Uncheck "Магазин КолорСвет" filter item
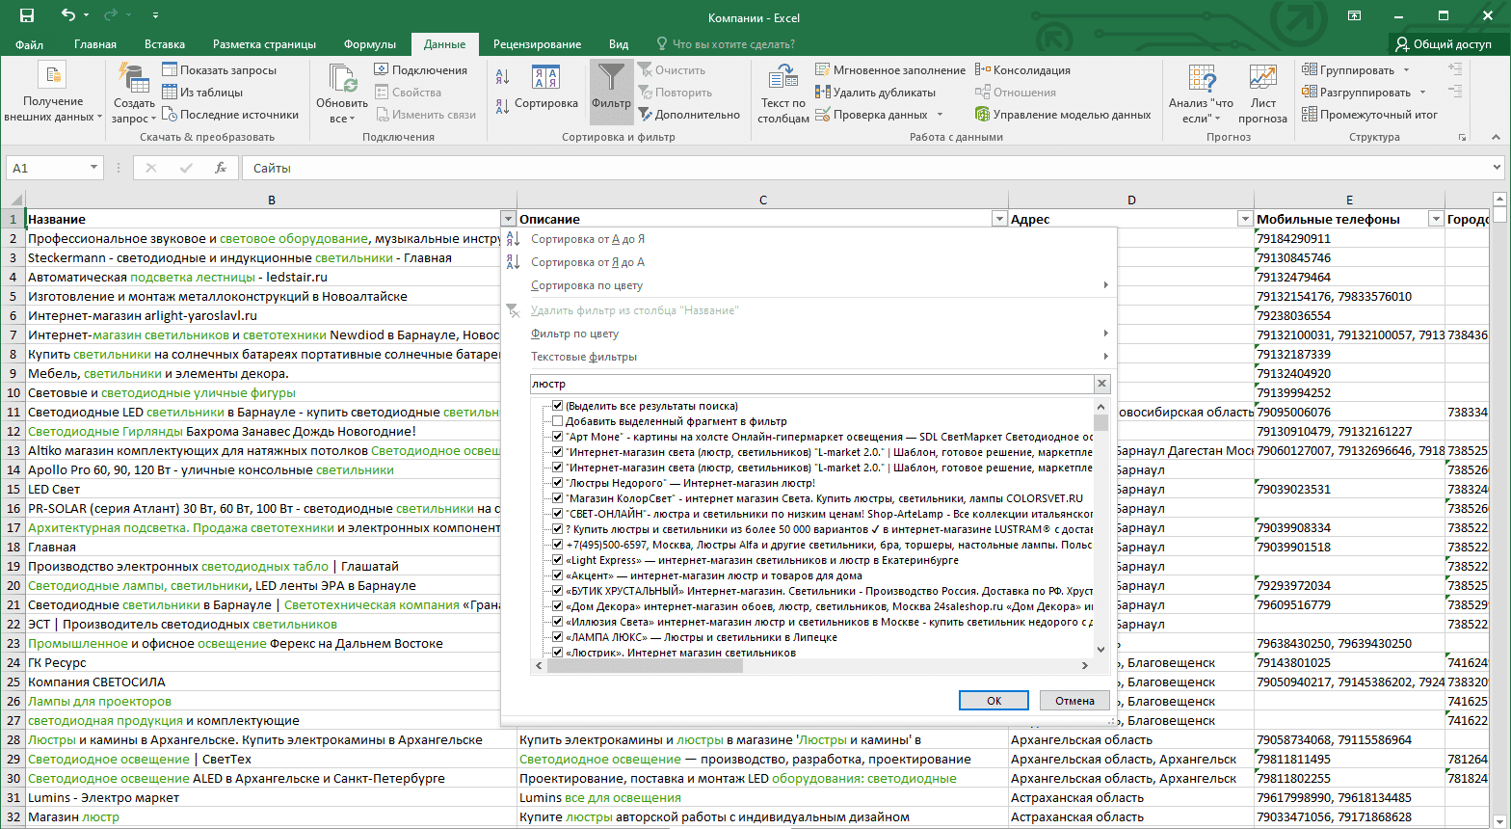The image size is (1511, 829). click(x=557, y=498)
